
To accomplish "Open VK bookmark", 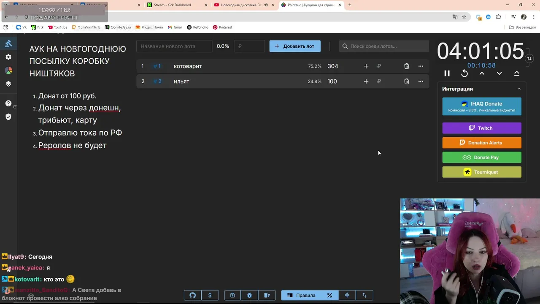I will [x=22, y=27].
